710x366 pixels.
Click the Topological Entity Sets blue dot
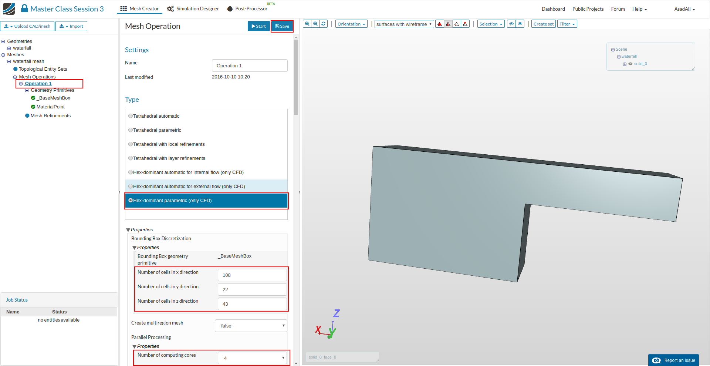(x=16, y=69)
